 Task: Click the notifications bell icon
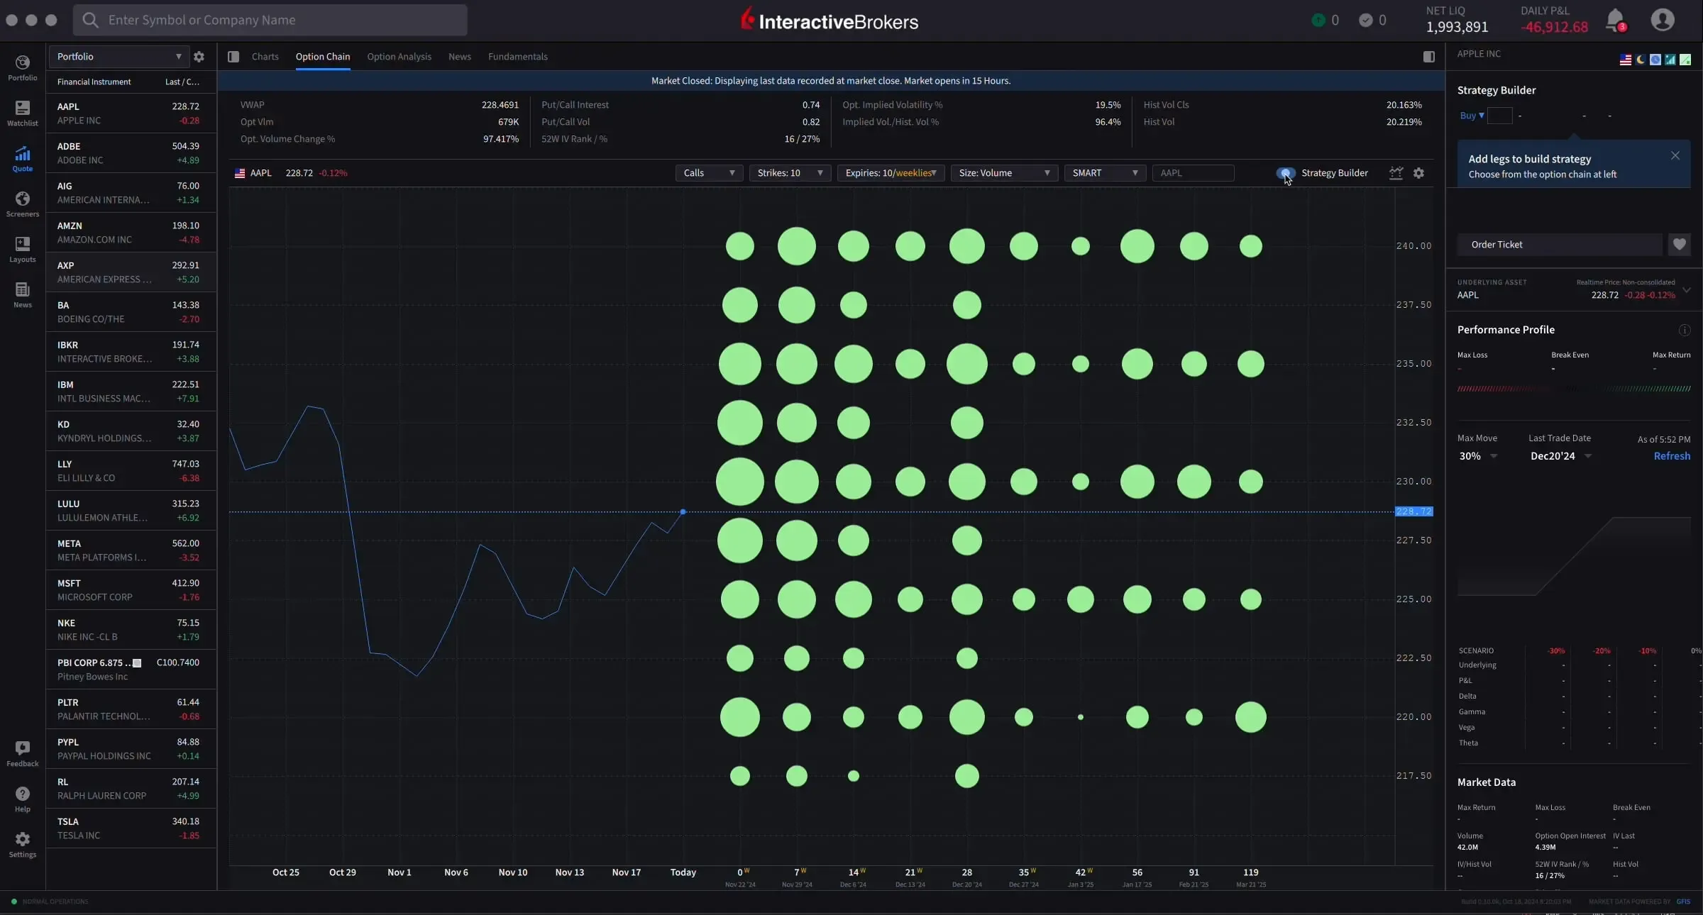click(x=1616, y=20)
